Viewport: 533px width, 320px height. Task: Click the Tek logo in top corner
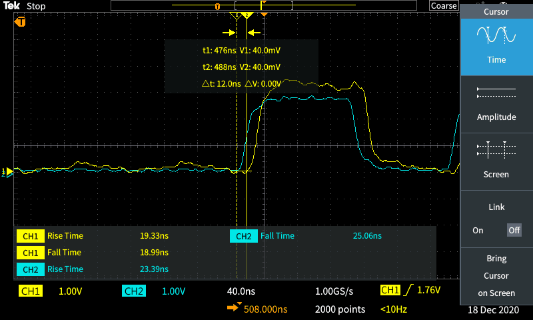(x=11, y=6)
